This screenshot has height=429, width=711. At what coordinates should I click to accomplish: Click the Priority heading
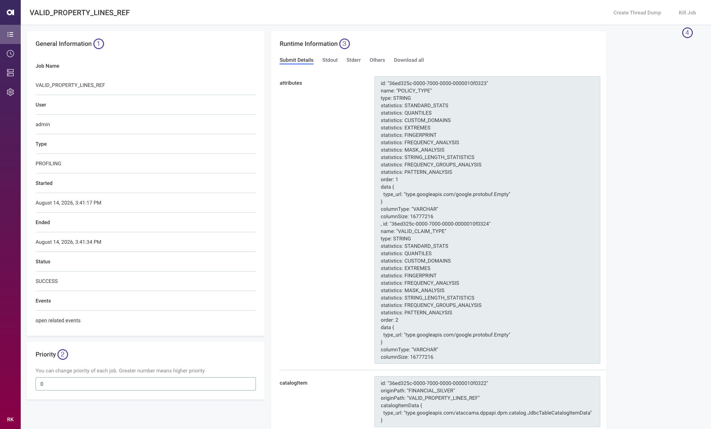[x=46, y=354]
